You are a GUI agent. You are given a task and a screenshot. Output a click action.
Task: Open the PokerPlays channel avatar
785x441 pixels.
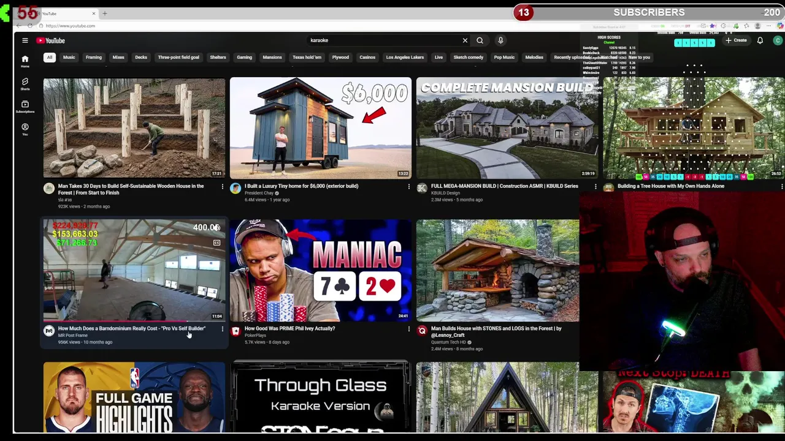pos(235,331)
